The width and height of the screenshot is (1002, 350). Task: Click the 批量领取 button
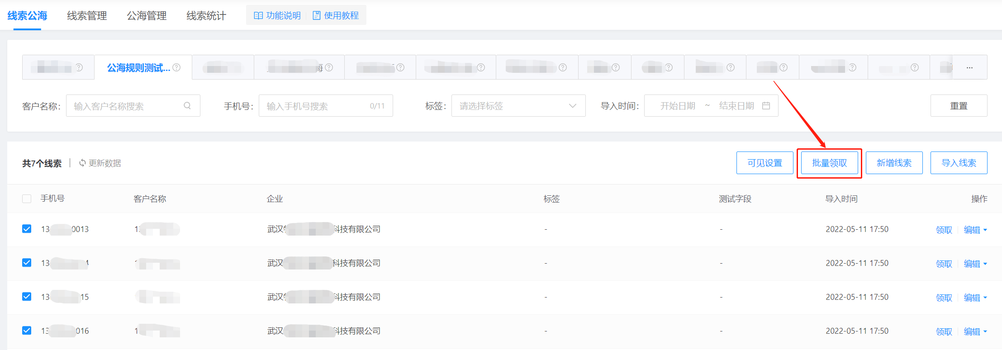(829, 163)
